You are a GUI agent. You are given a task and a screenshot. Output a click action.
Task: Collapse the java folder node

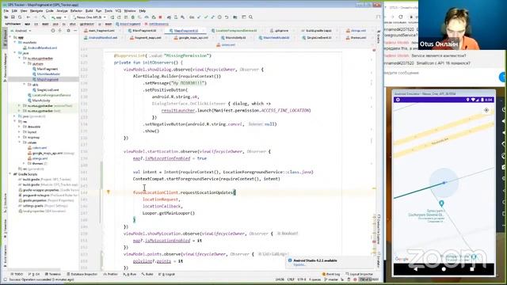click(x=14, y=53)
